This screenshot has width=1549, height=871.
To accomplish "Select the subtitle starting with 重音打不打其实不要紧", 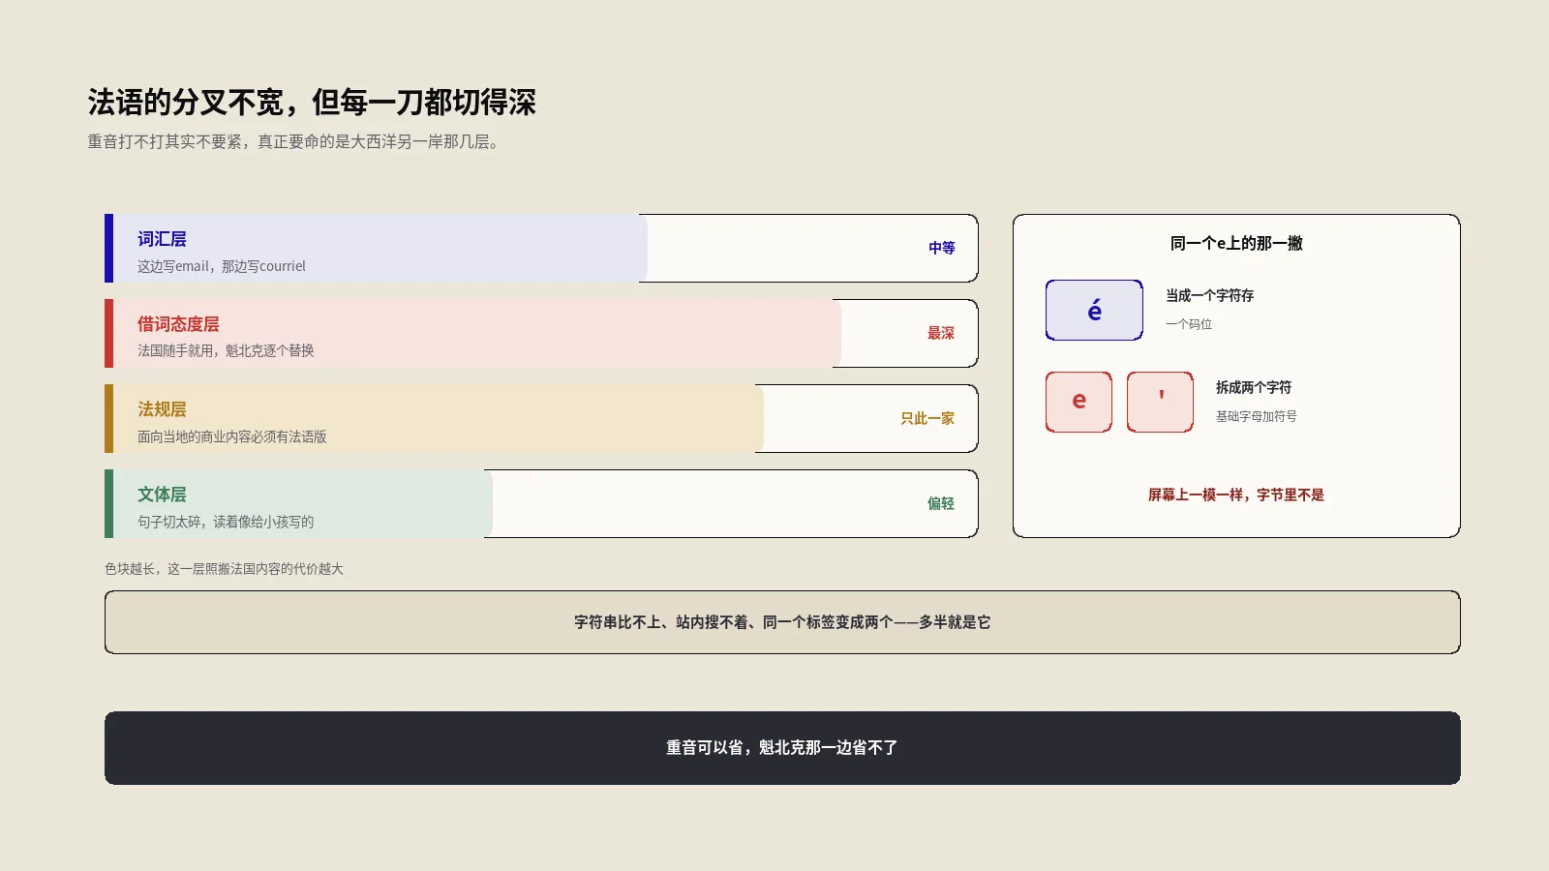I will [295, 141].
